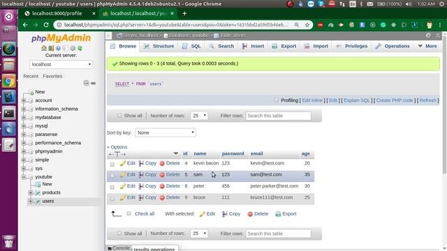
Task: Open new browser tab plus
Action: (184, 13)
